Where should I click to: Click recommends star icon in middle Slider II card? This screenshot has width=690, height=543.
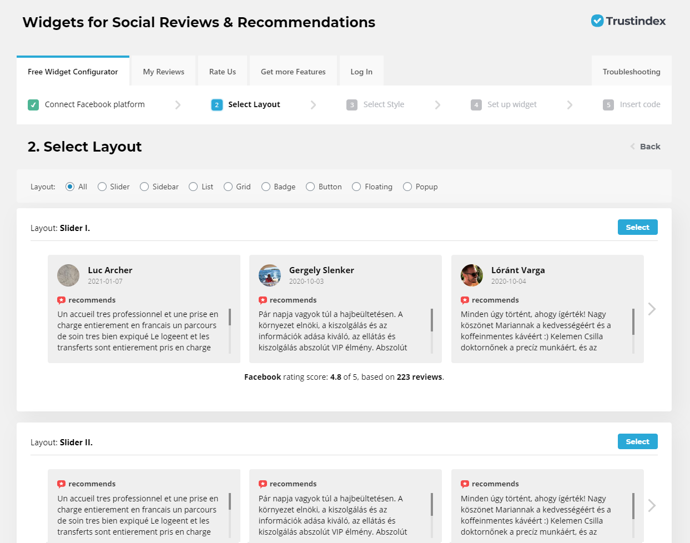click(x=263, y=484)
